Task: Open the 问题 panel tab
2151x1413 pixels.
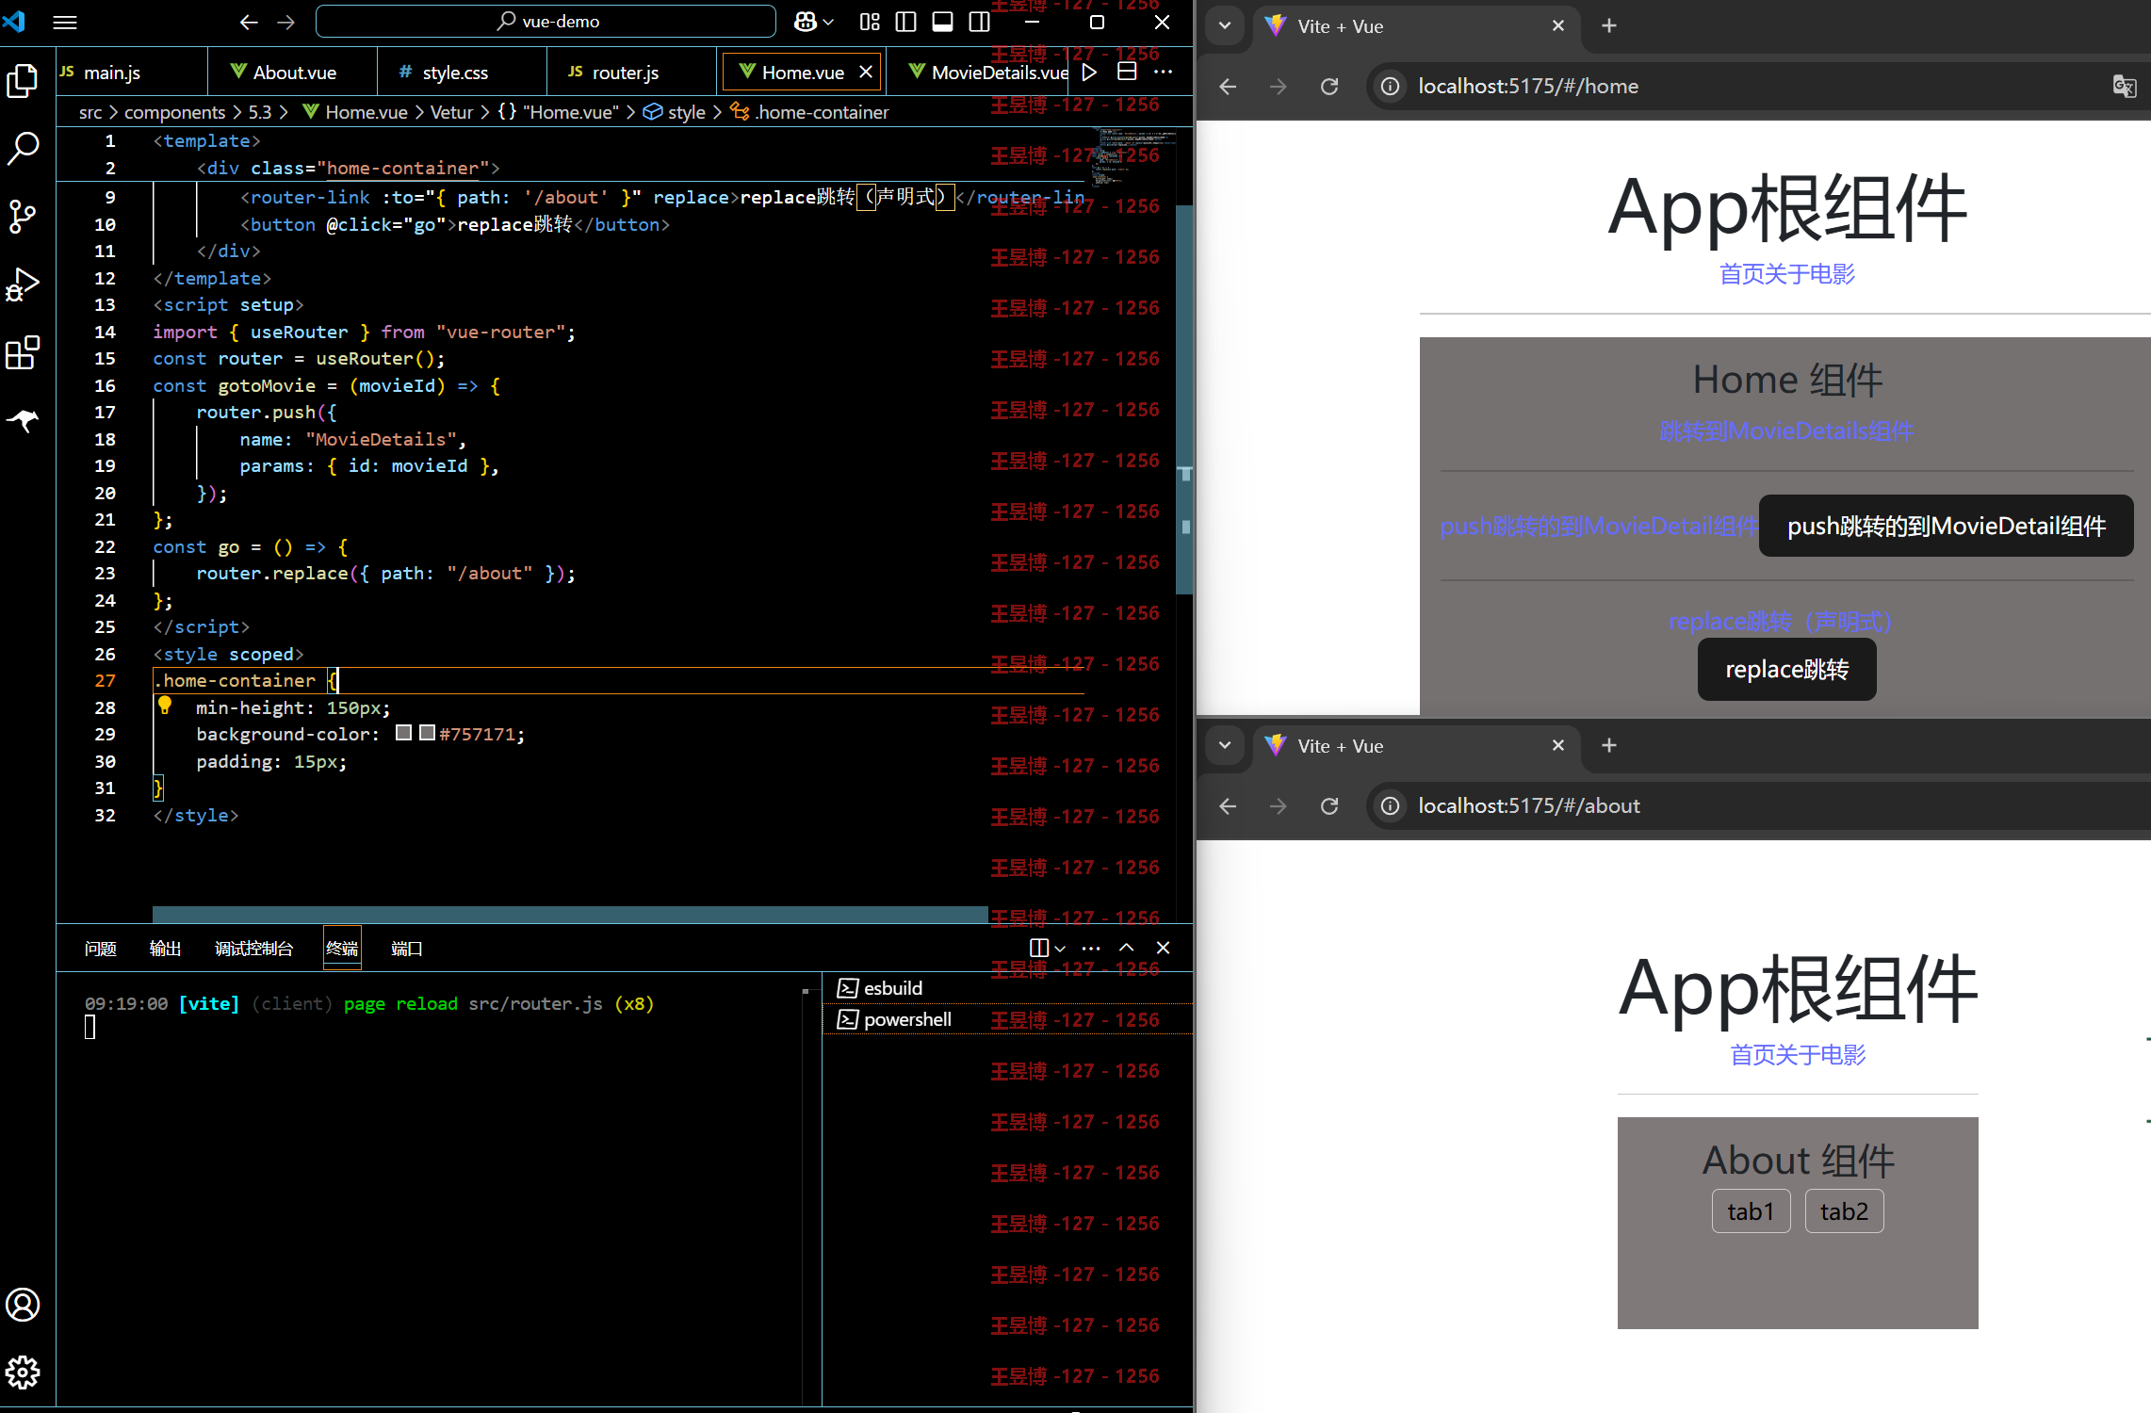Action: coord(100,948)
